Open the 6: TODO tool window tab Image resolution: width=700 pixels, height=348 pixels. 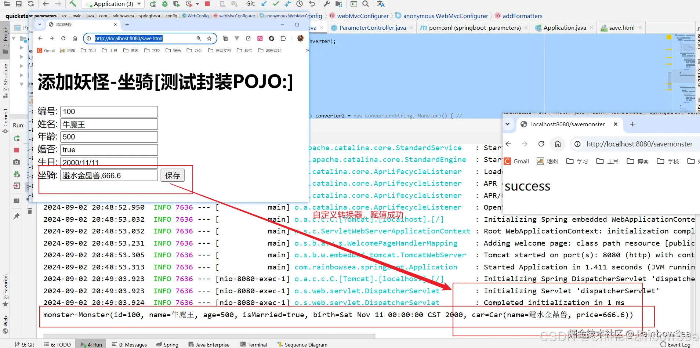click(x=57, y=344)
